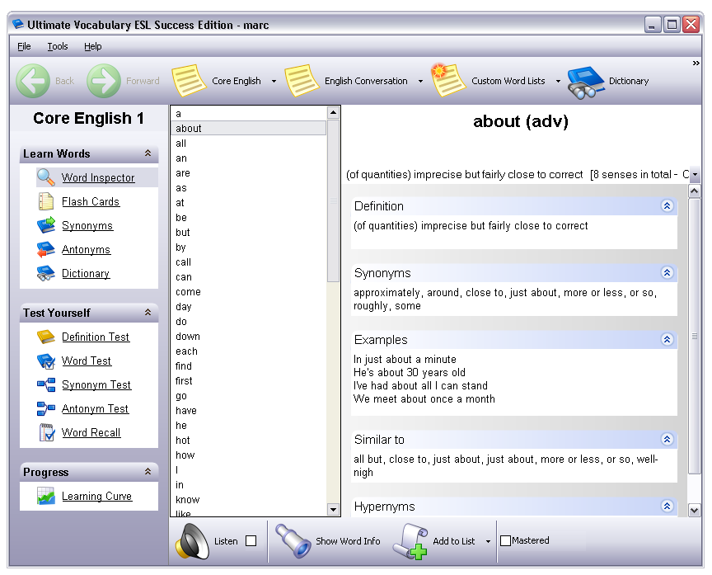Image resolution: width=712 pixels, height=575 pixels.
Task: Click the Show Word Info flashlight icon
Action: (293, 541)
